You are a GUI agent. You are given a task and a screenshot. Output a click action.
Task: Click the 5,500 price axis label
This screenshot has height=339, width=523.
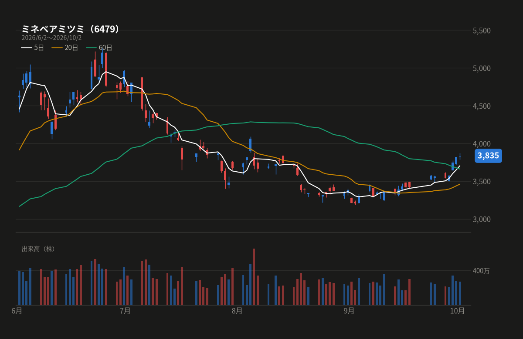coord(482,30)
